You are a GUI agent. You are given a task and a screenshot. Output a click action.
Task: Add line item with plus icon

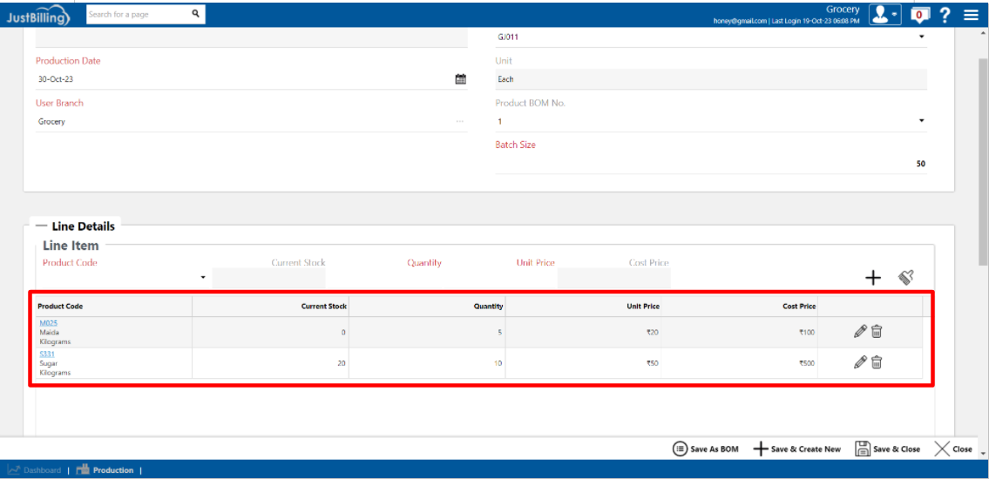point(872,277)
